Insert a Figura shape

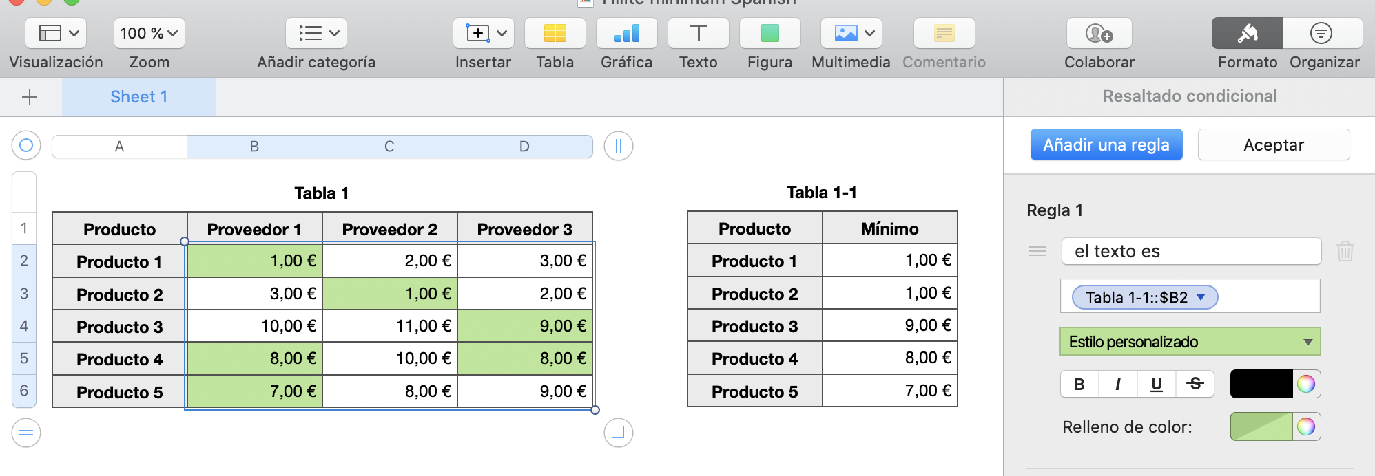(x=769, y=34)
